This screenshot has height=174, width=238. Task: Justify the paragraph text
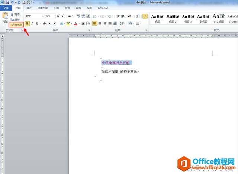point(110,23)
